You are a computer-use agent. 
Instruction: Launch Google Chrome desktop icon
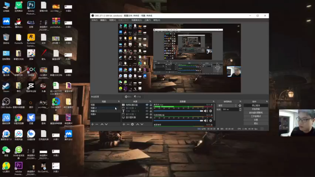(19, 120)
